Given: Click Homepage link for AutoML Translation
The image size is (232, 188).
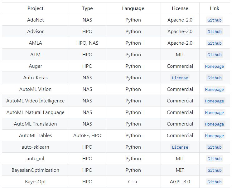Looking at the screenshot, I should click(215, 124).
